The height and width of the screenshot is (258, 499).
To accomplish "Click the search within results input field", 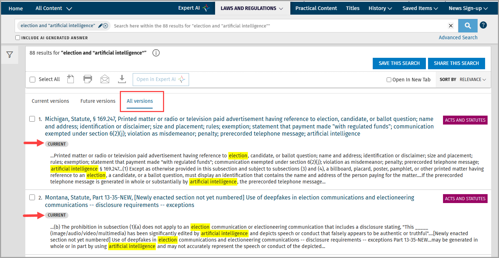I will point(278,26).
